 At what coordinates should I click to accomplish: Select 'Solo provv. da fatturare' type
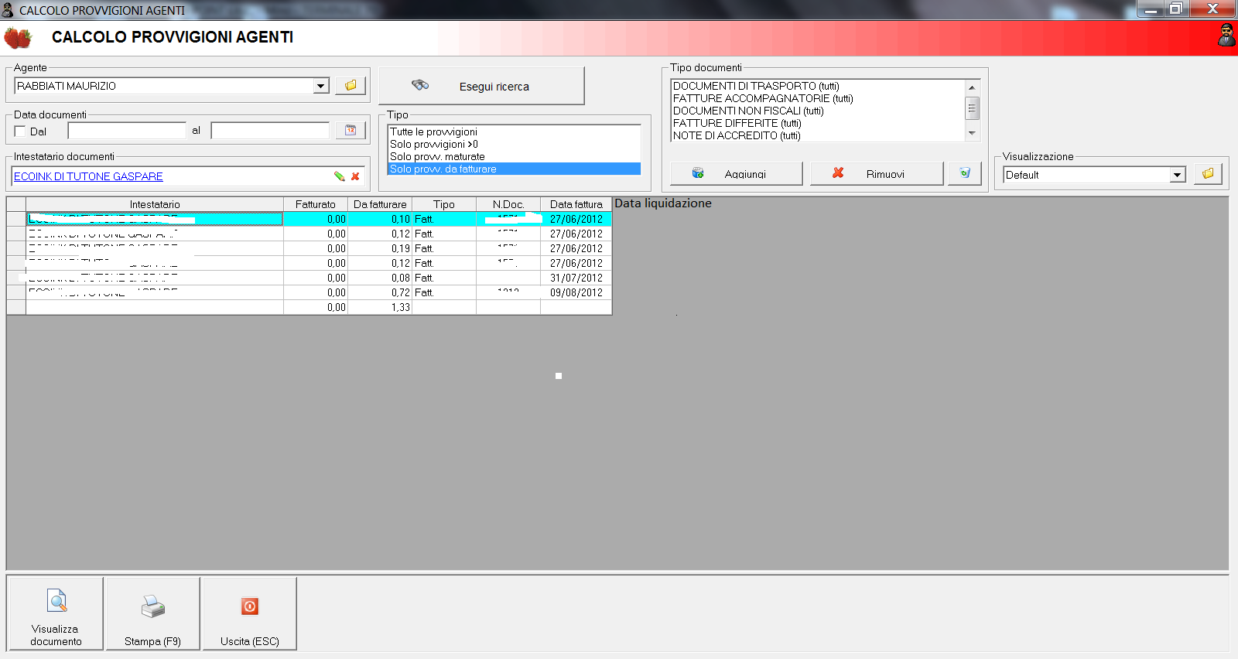(514, 169)
